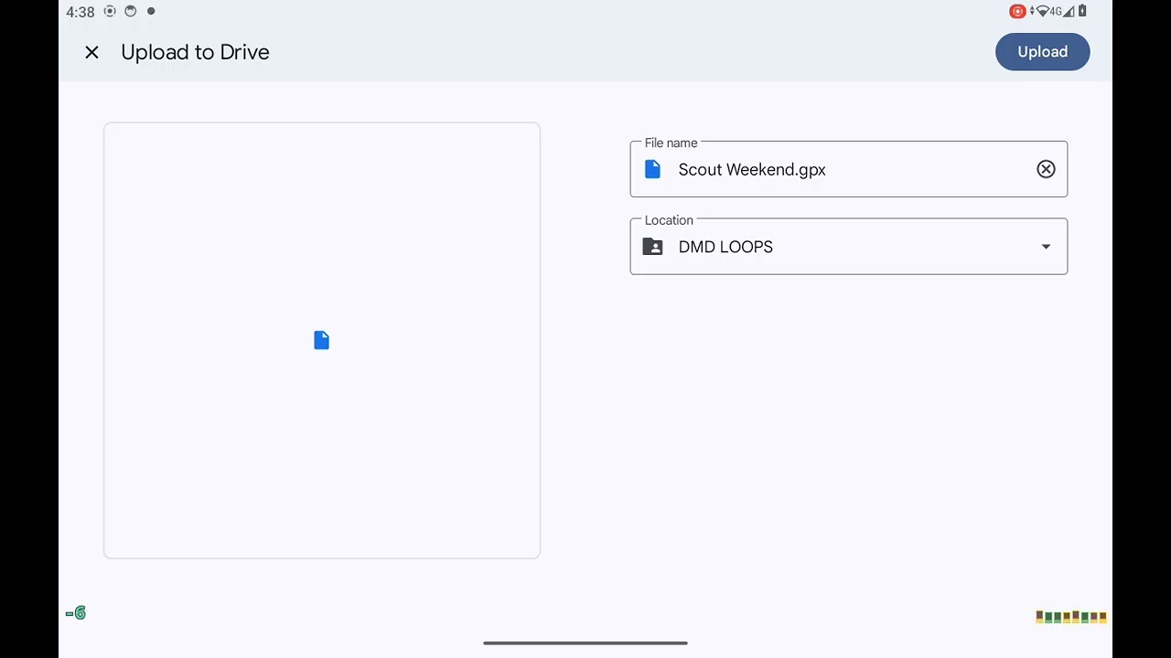Tap the red screen recording indicator

(1016, 12)
